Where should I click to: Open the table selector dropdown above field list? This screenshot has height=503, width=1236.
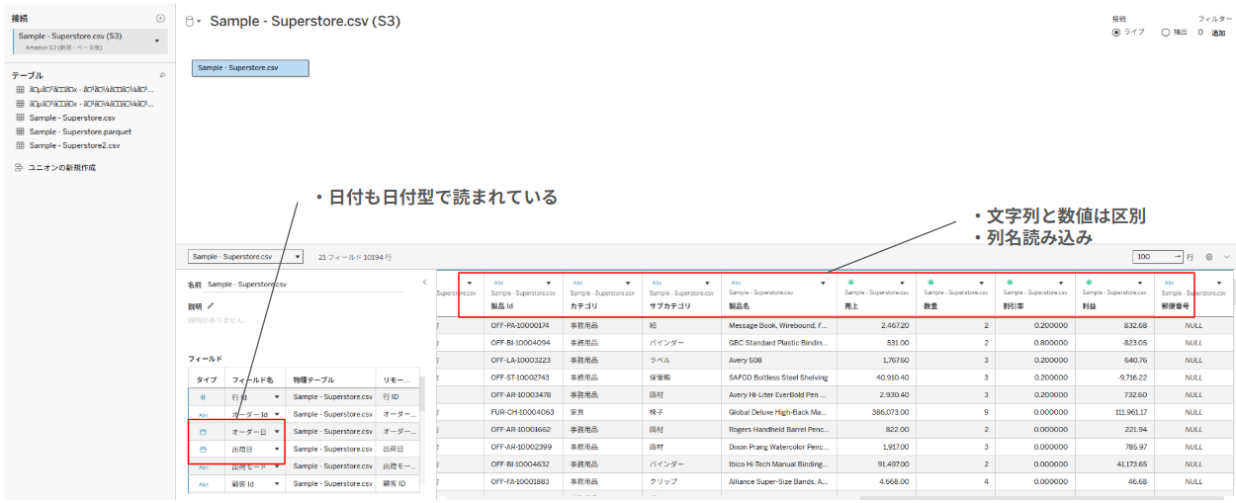[x=297, y=257]
